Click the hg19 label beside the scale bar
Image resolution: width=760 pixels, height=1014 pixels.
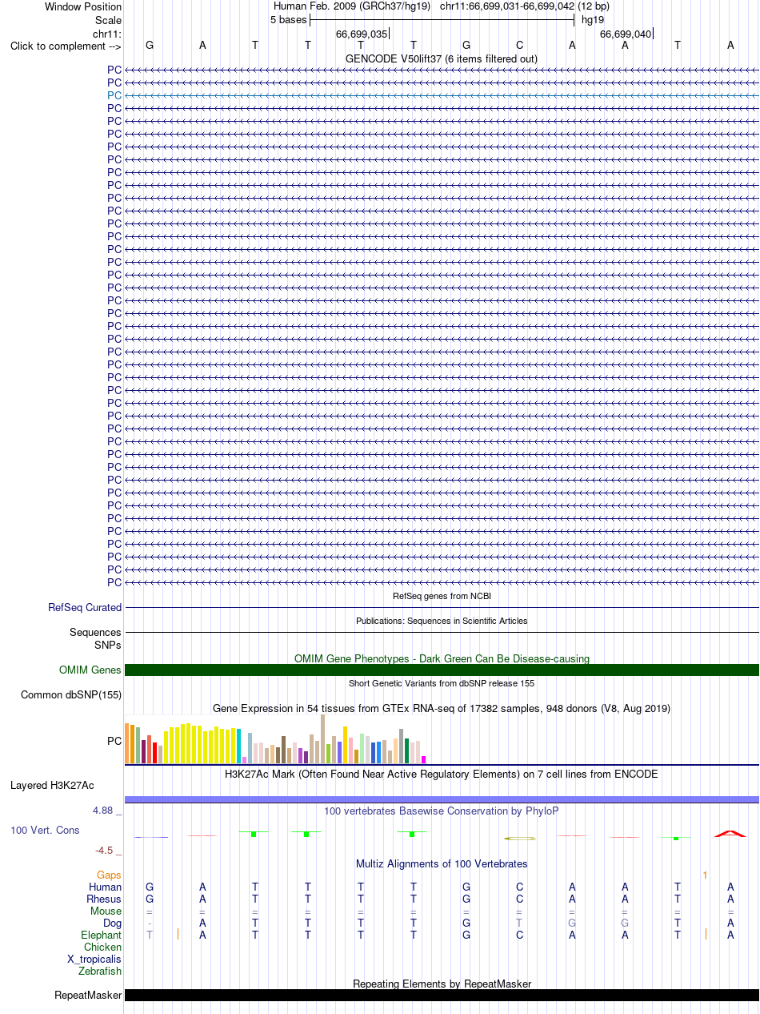click(x=593, y=19)
